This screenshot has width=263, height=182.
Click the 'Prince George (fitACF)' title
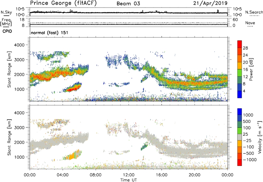point(63,3)
